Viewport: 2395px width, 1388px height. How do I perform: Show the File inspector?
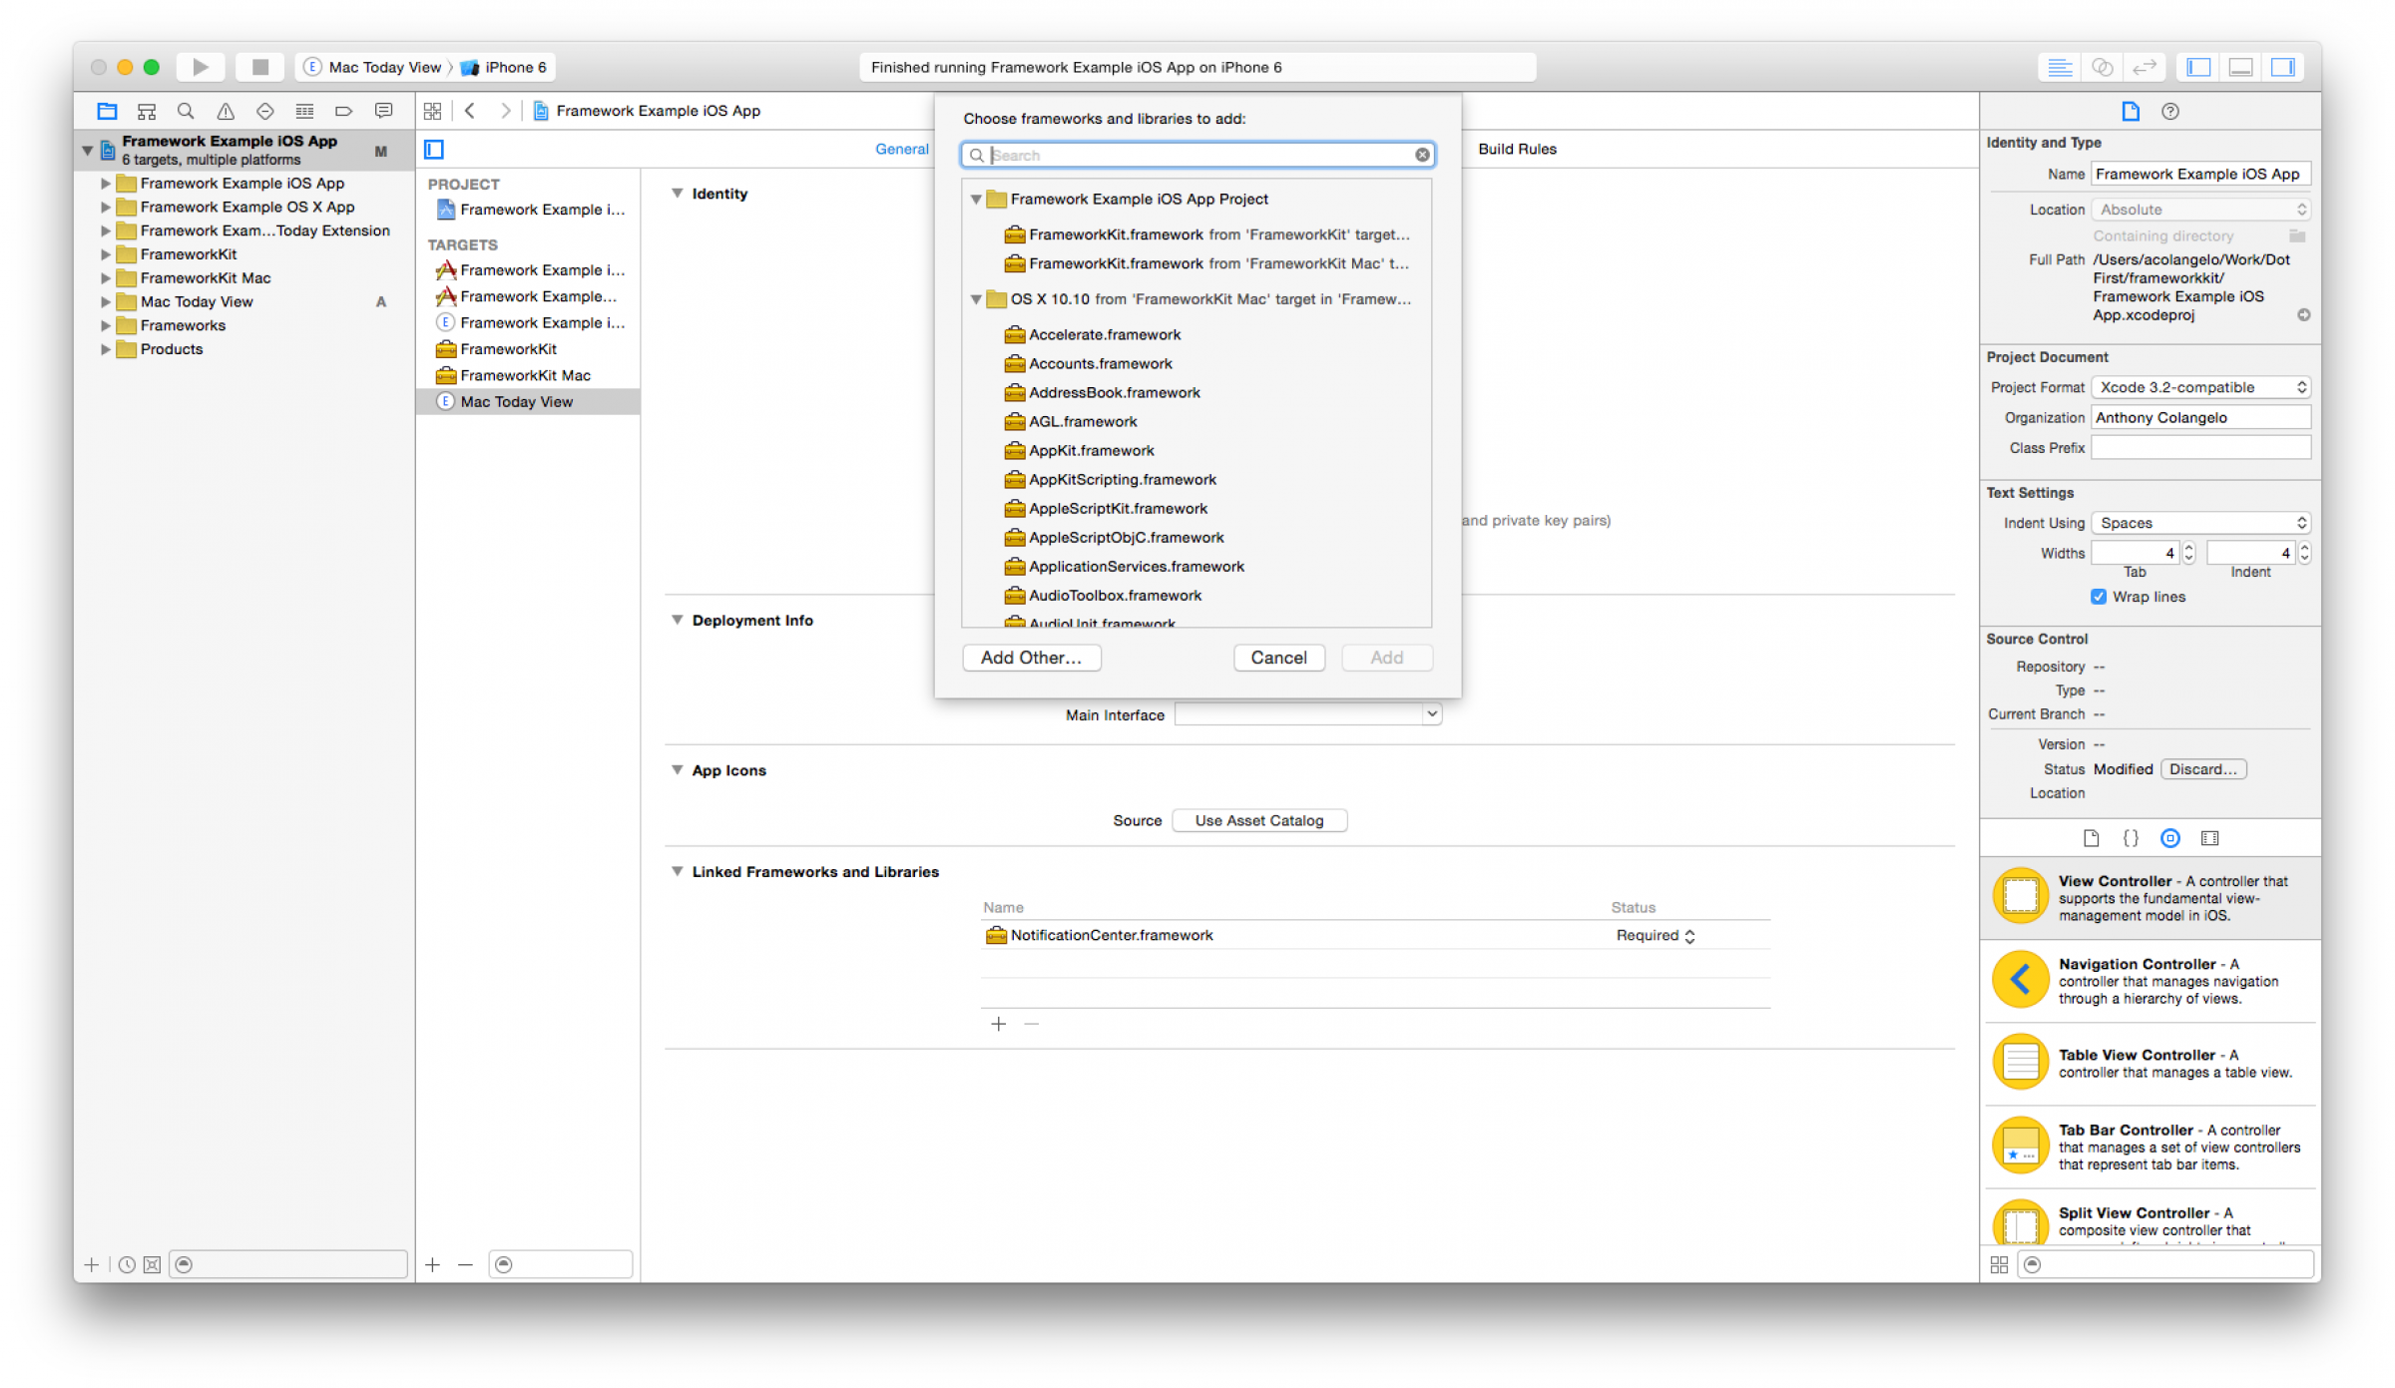click(x=2131, y=111)
